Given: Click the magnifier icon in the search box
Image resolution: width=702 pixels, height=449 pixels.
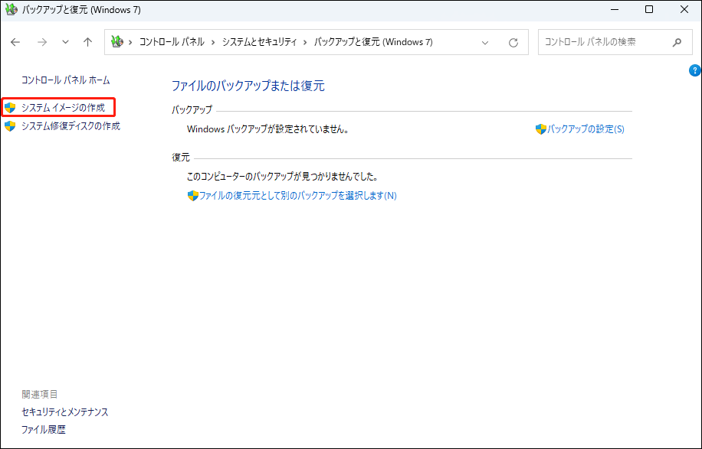Looking at the screenshot, I should [x=676, y=42].
